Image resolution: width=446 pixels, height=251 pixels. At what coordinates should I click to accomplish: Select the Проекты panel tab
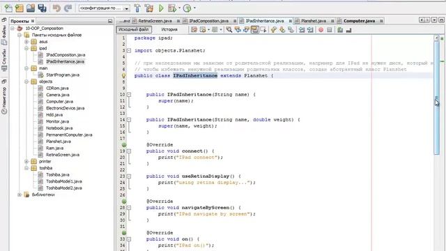click(20, 22)
